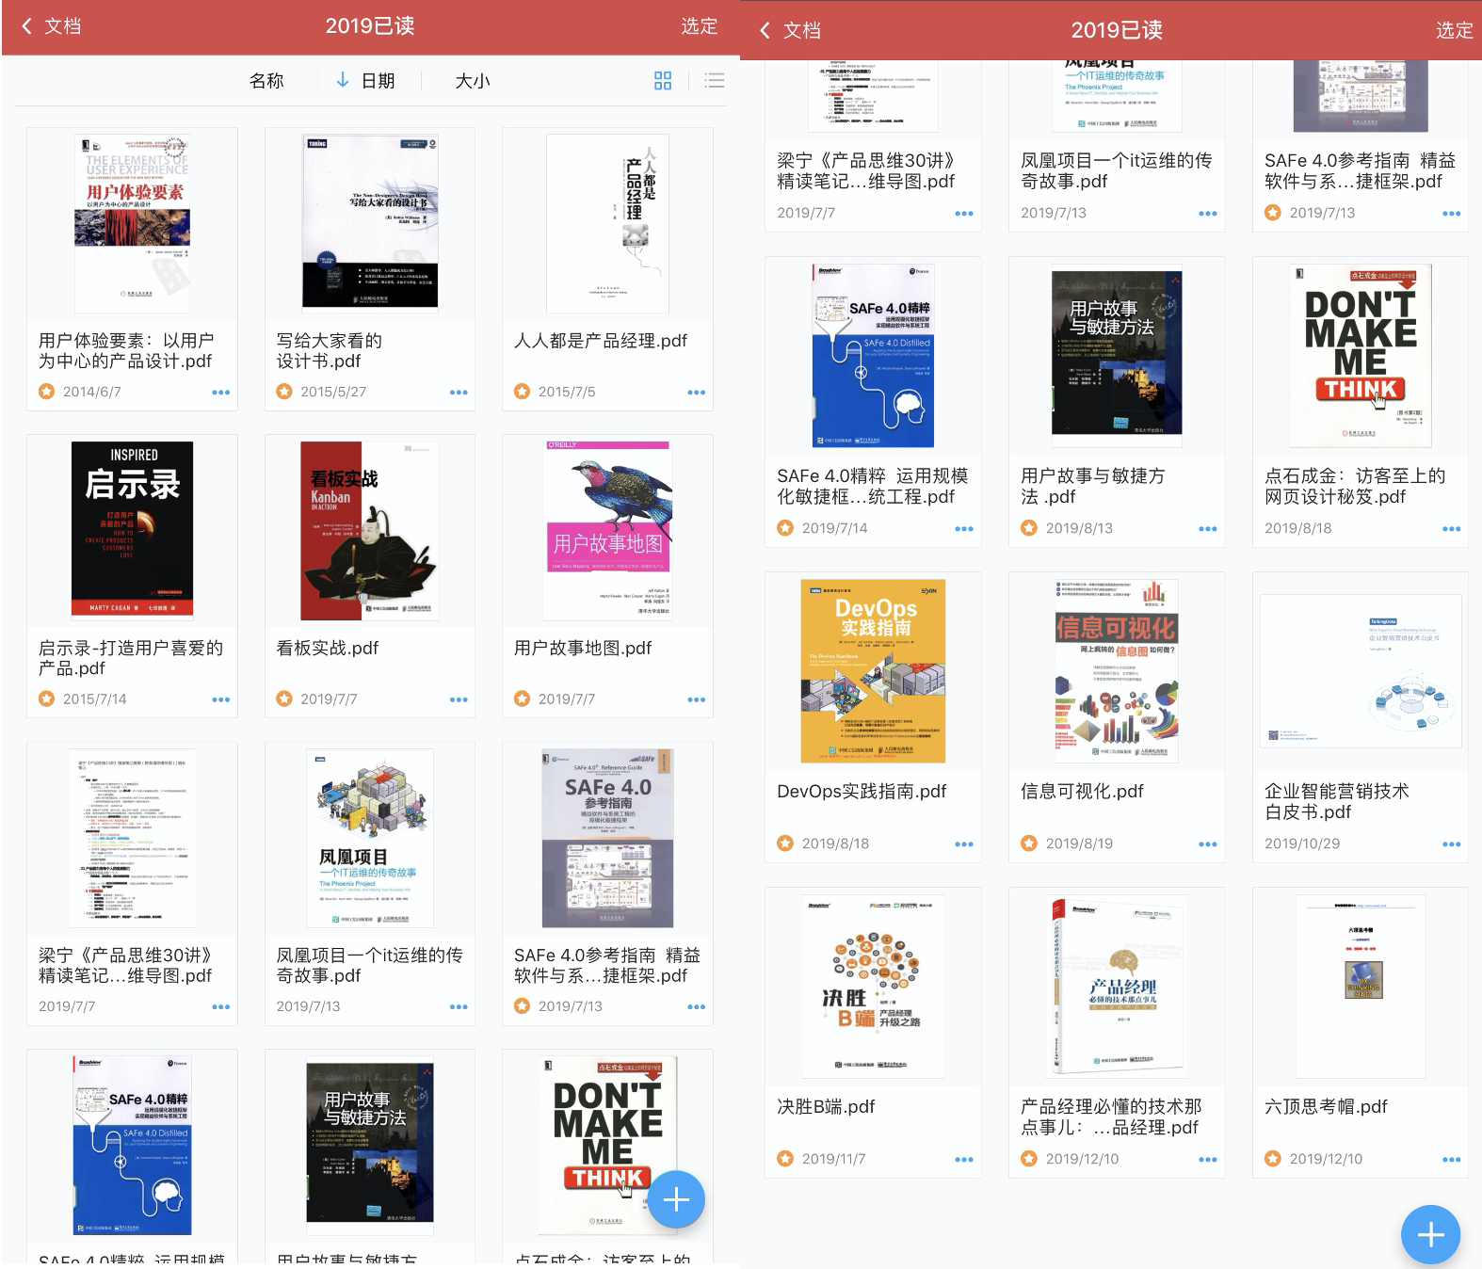Toggle star for 用户故事与敏捷方法, right screen
Screen dimensions: 1482x1269
tap(1029, 528)
